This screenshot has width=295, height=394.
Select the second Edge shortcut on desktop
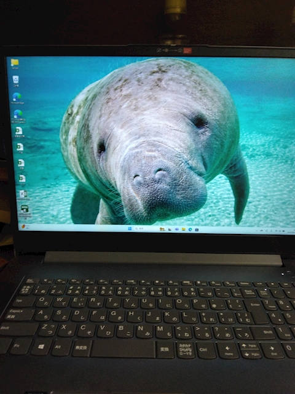pos(18,116)
